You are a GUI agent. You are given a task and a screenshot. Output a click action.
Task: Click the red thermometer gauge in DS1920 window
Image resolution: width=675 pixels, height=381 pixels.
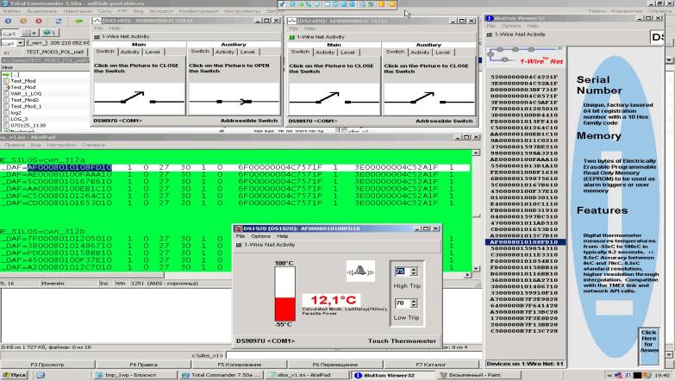coord(284,294)
